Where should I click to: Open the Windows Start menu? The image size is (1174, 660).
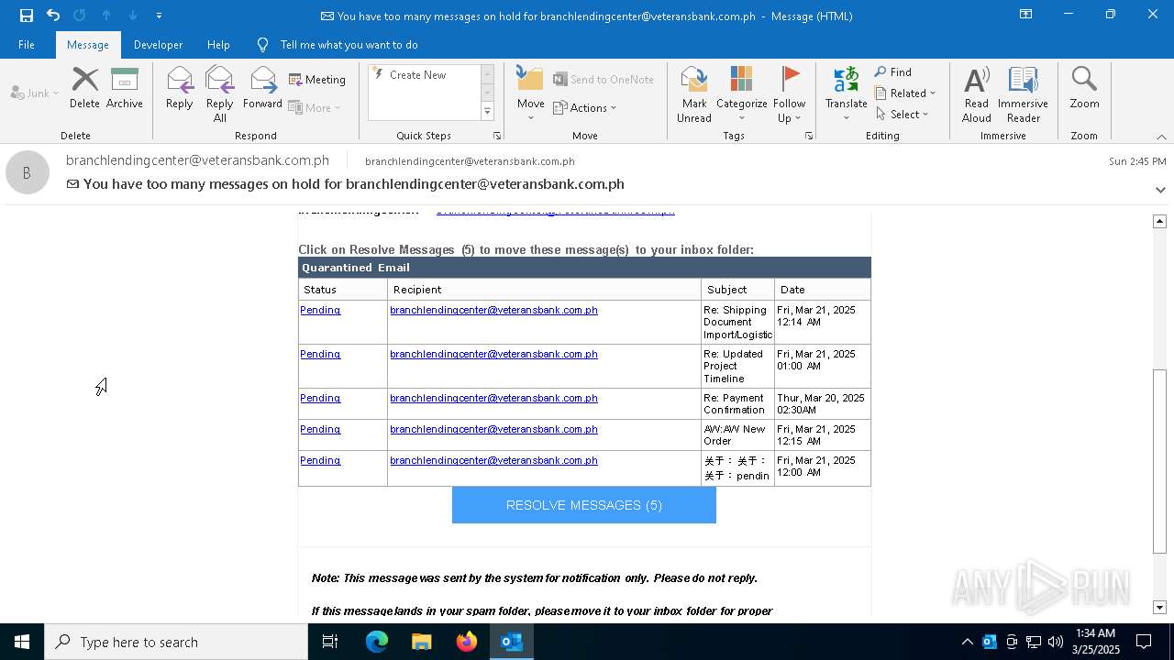[x=22, y=642]
